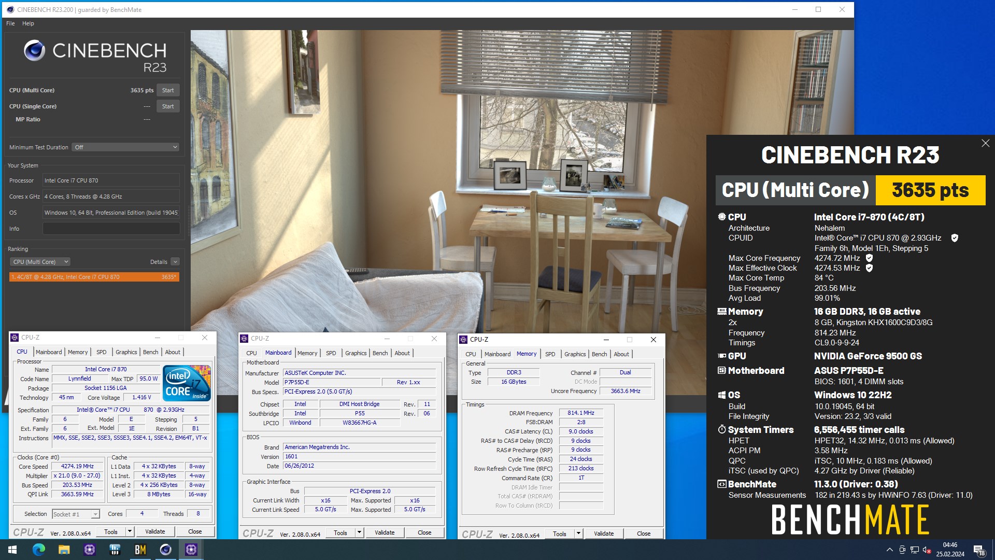Switch to Cinebench in the taskbar
This screenshot has height=560, width=995.
(165, 550)
